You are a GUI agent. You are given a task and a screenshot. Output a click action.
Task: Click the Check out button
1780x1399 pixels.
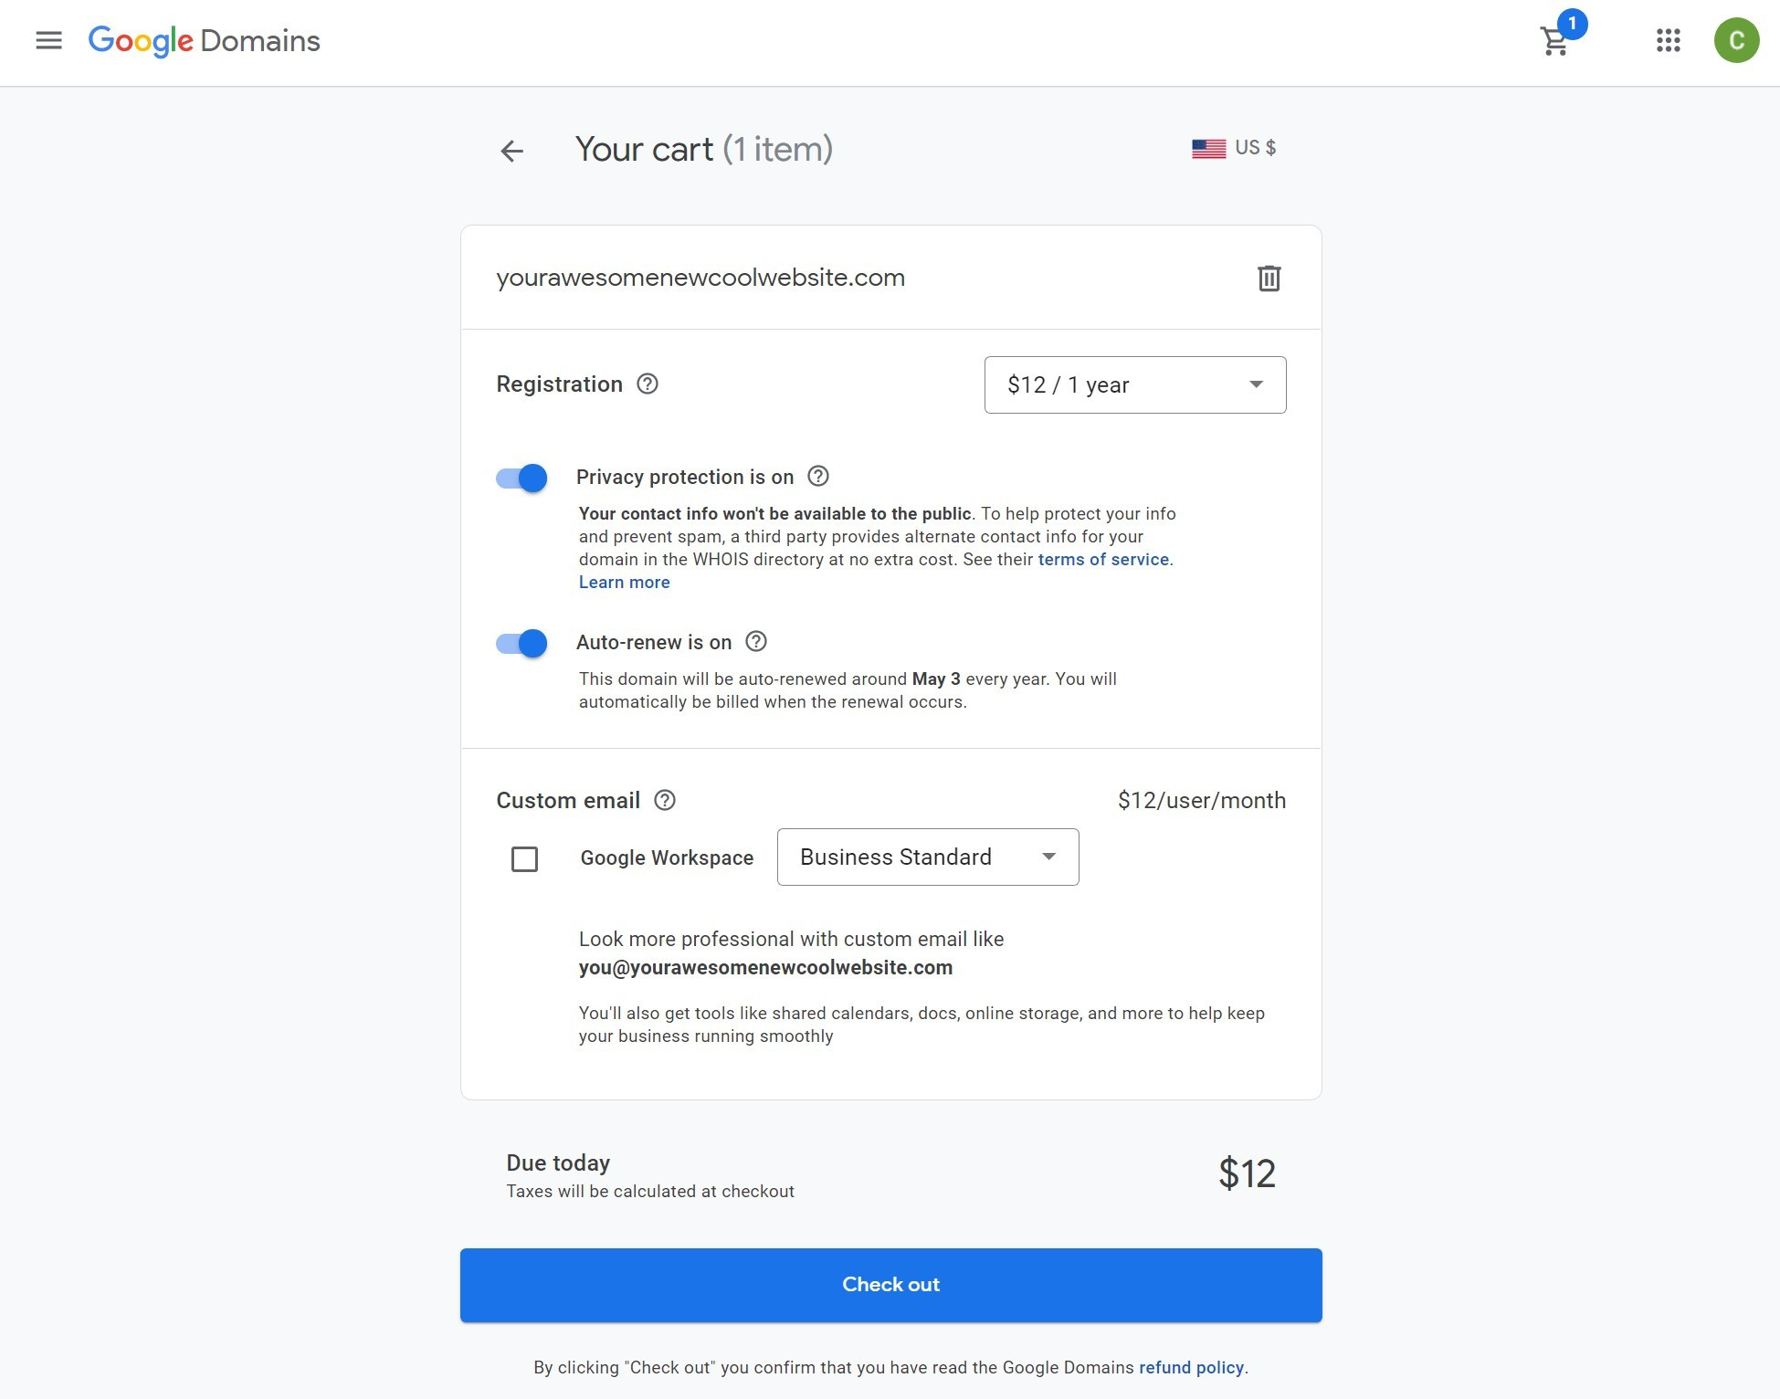[x=890, y=1284]
